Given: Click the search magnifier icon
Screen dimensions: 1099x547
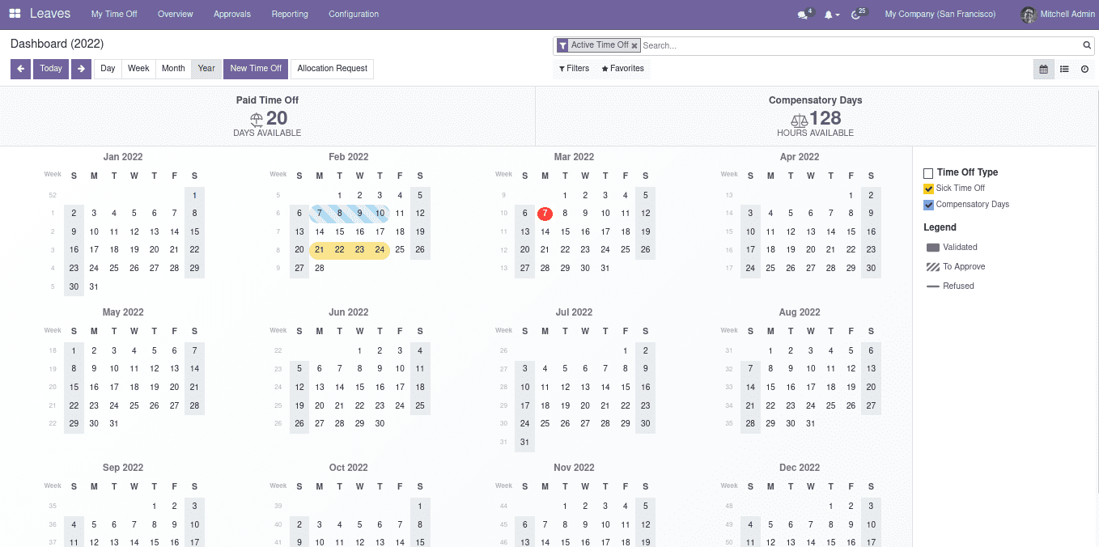Looking at the screenshot, I should click(x=1087, y=45).
